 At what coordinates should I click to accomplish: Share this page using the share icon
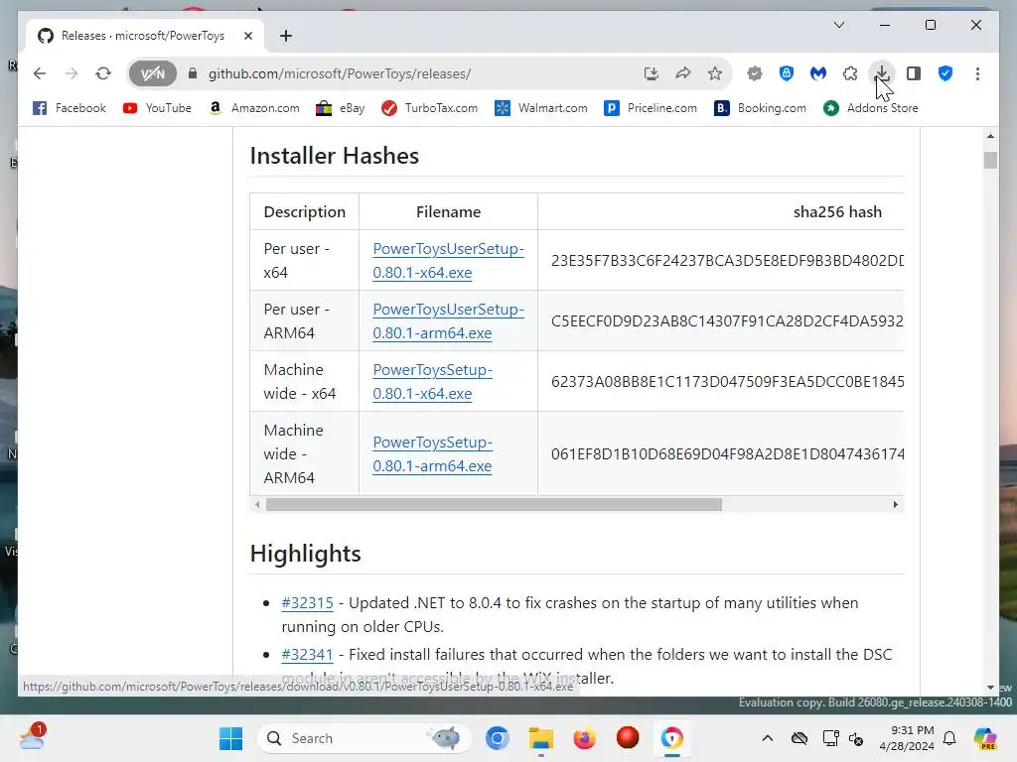(x=683, y=73)
